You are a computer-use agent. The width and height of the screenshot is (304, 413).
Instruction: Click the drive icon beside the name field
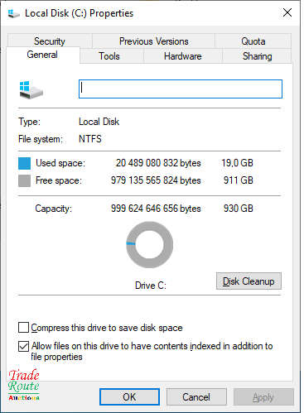(x=31, y=89)
